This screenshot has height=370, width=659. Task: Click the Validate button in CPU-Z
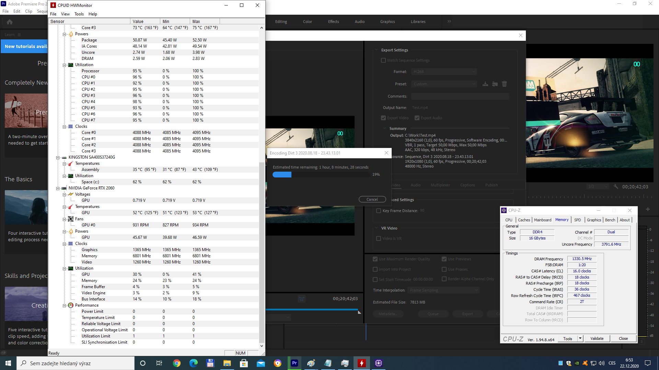(x=597, y=338)
